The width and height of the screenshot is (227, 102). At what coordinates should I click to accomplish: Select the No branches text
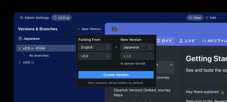tap(39, 56)
